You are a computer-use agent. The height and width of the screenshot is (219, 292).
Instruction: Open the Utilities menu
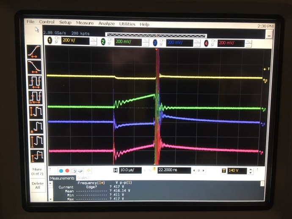pyautogui.click(x=127, y=24)
